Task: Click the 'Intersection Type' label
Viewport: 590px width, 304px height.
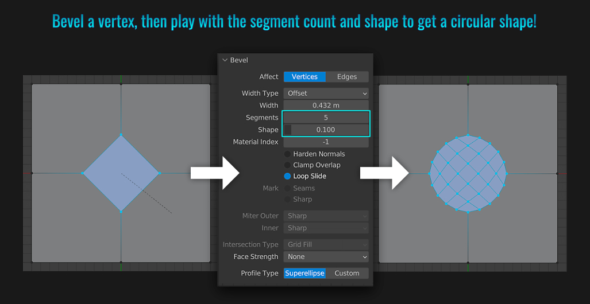Action: [x=250, y=244]
